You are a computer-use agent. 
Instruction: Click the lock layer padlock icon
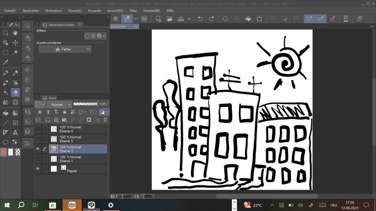(x=64, y=112)
